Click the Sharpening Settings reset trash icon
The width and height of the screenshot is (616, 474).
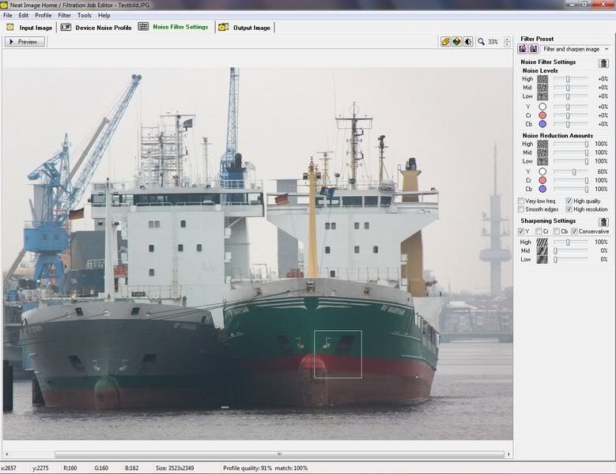tap(603, 222)
